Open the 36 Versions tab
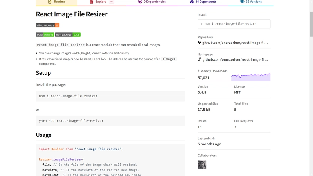This screenshot has height=176, width=313. pyautogui.click(x=251, y=2)
